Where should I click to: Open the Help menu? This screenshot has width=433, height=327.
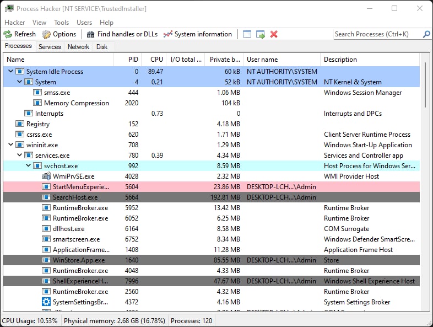[x=106, y=23]
